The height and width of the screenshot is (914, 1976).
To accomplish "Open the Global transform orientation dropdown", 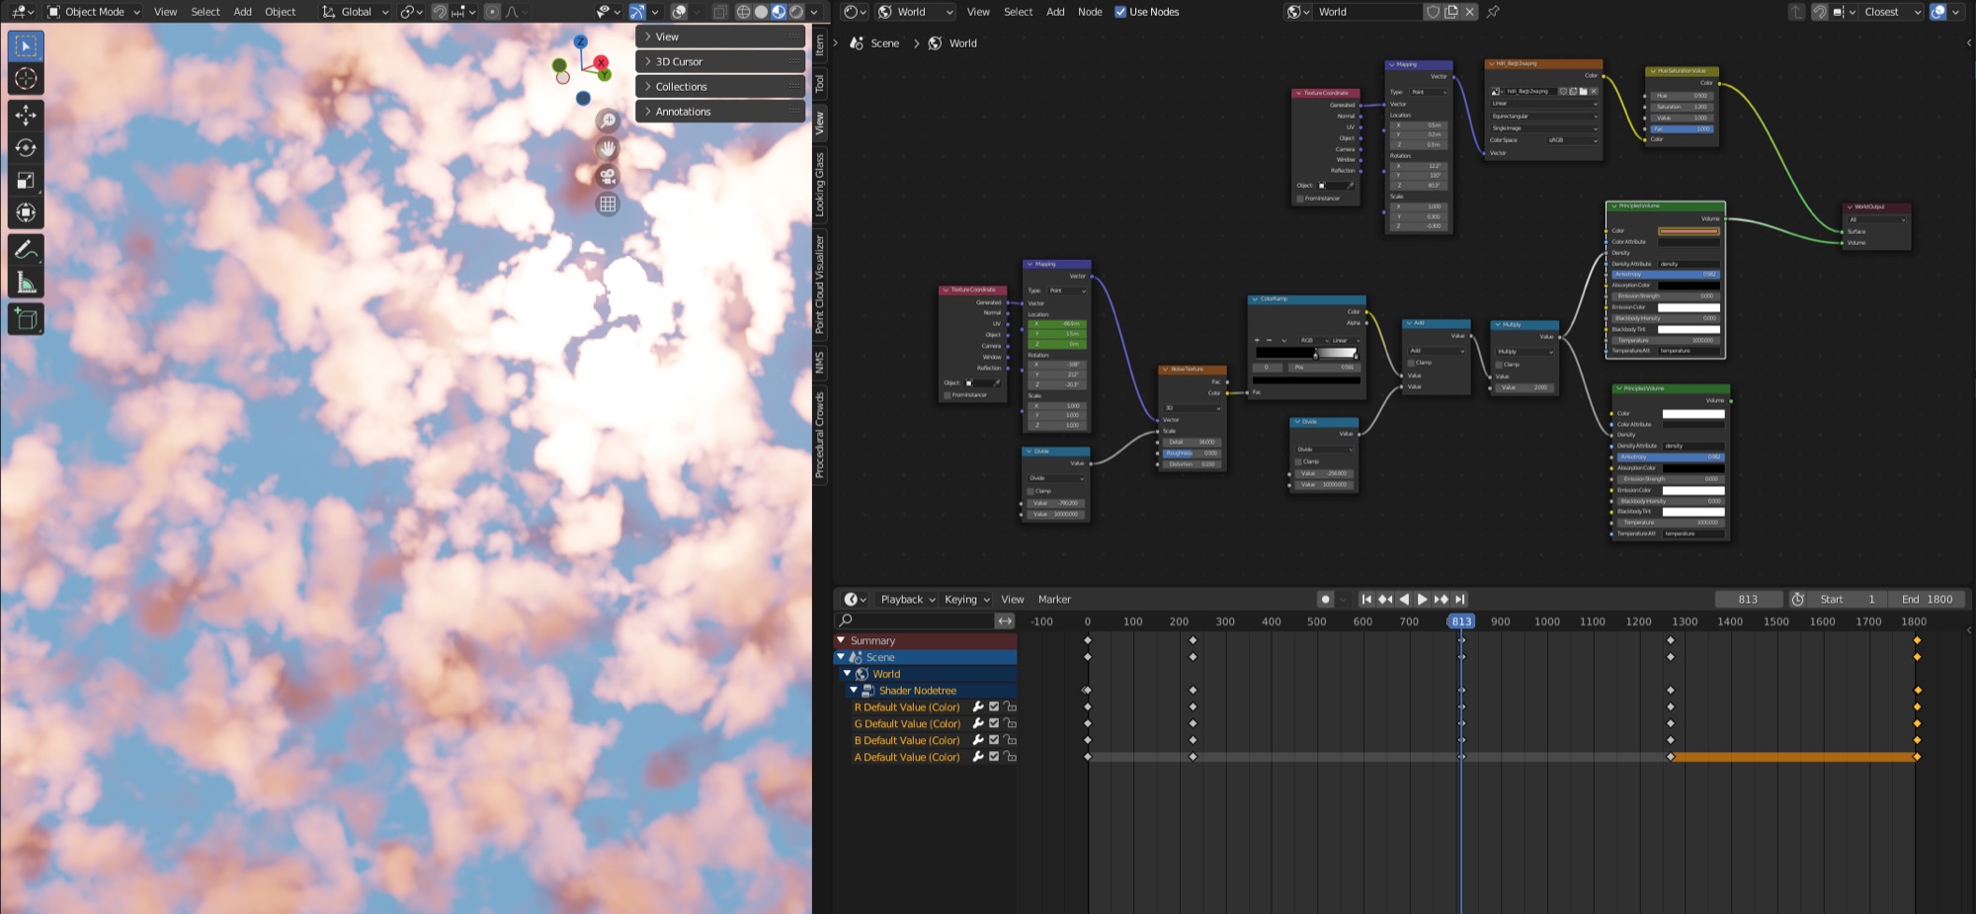I will (x=356, y=12).
